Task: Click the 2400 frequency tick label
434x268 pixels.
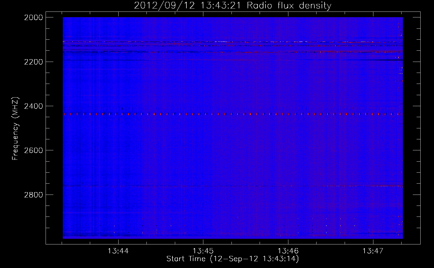Action: click(x=34, y=106)
